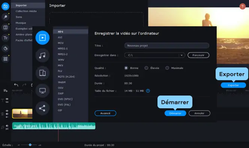The image size is (249, 148).
Task: Click the Titre input field
Action: [167, 46]
